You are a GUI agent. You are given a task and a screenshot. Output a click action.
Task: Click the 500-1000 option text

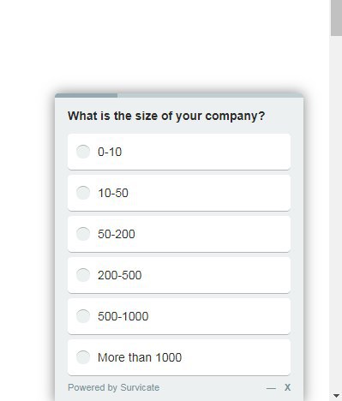pos(123,316)
